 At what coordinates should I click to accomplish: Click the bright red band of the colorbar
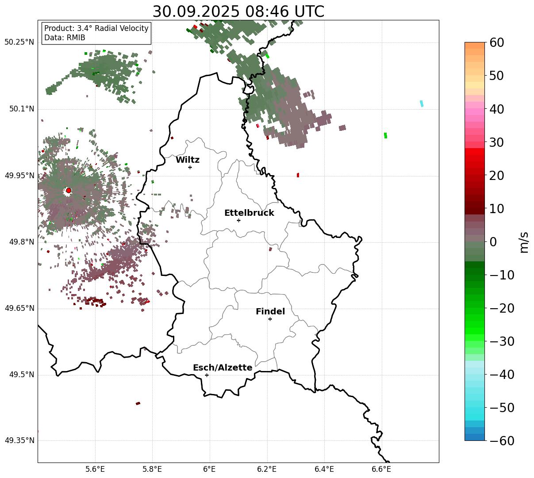click(x=475, y=153)
